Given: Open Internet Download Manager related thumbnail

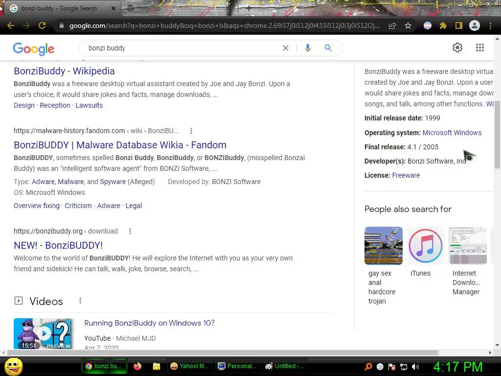Looking at the screenshot, I should pos(468,246).
